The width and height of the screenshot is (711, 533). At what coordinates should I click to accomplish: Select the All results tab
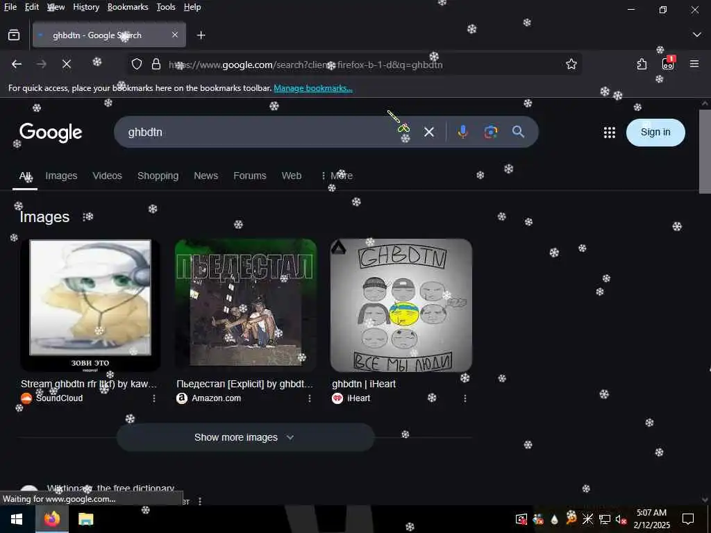click(24, 176)
